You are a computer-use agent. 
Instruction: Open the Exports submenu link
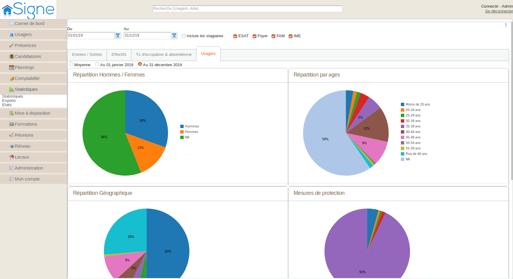(x=9, y=101)
